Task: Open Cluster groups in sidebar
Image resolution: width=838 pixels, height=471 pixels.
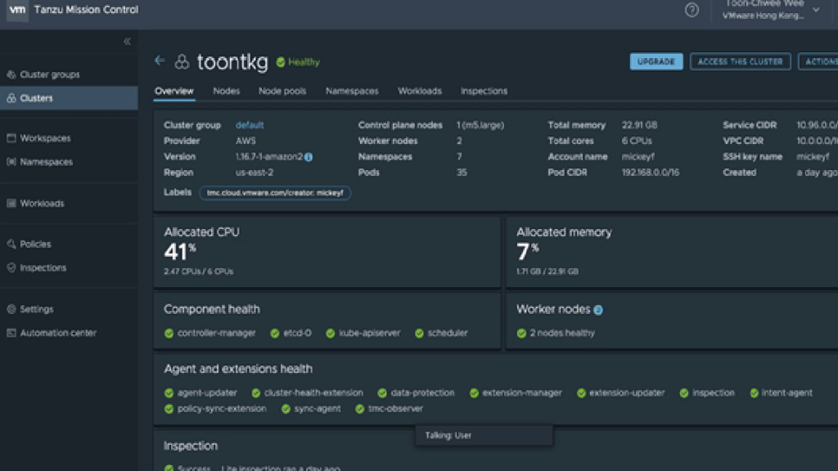Action: [x=49, y=74]
